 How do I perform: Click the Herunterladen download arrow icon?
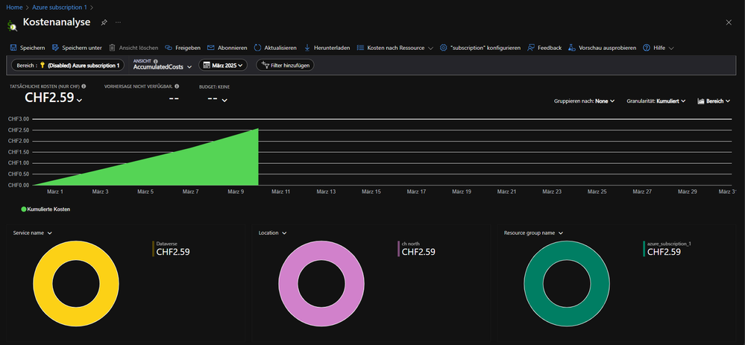pos(307,48)
